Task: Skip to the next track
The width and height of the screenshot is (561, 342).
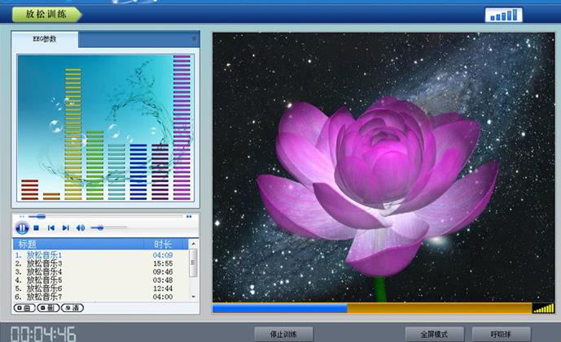Action: pyautogui.click(x=65, y=228)
